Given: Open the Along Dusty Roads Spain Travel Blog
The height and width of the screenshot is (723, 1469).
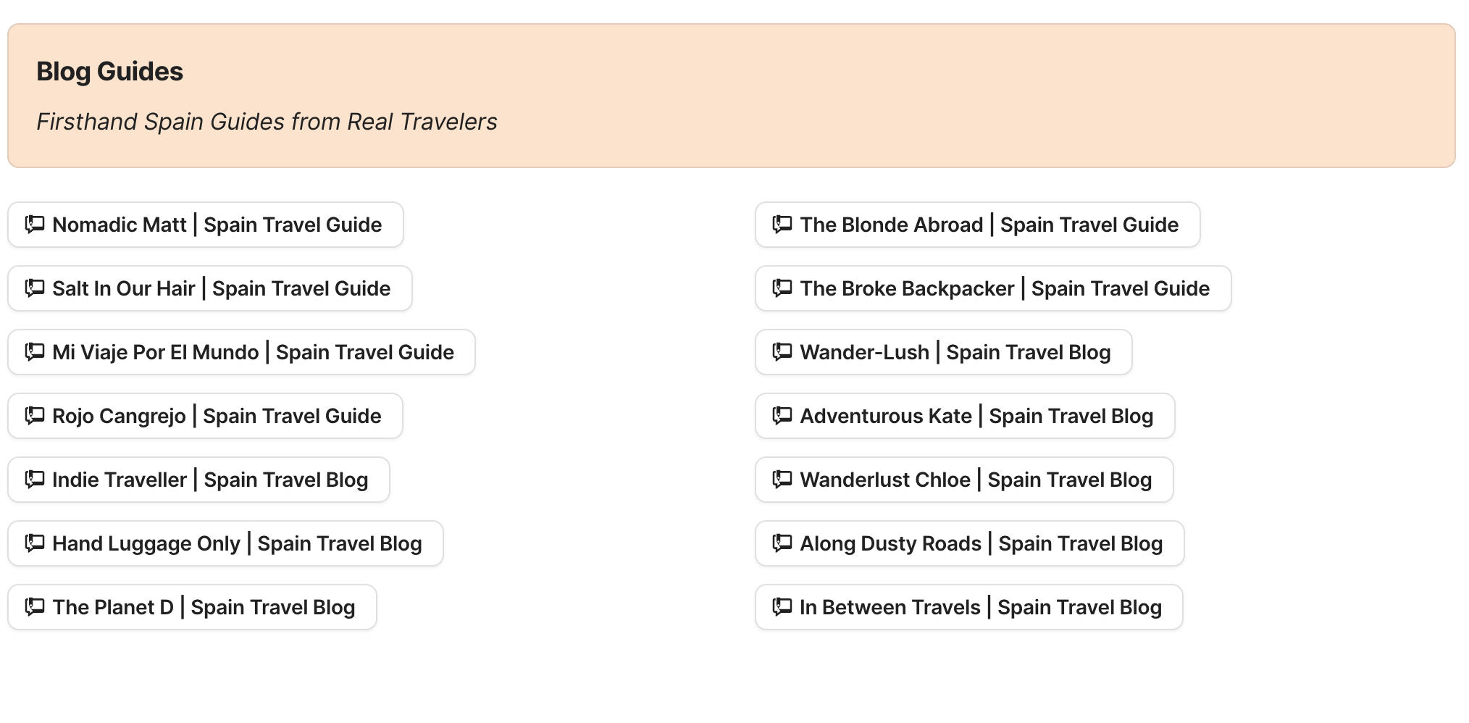Looking at the screenshot, I should [x=968, y=544].
